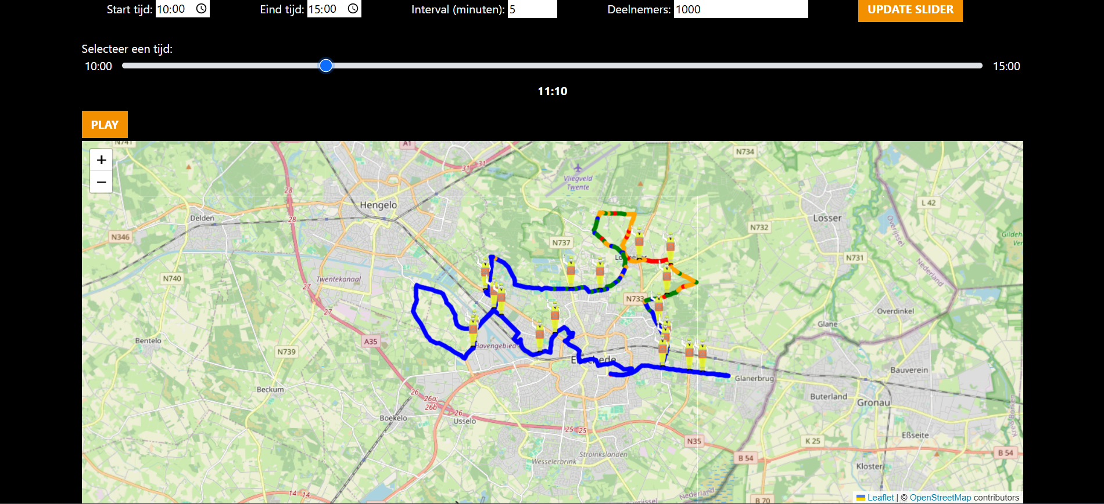This screenshot has height=504, width=1104.
Task: Start playback with the PLAY button
Action: coord(105,124)
